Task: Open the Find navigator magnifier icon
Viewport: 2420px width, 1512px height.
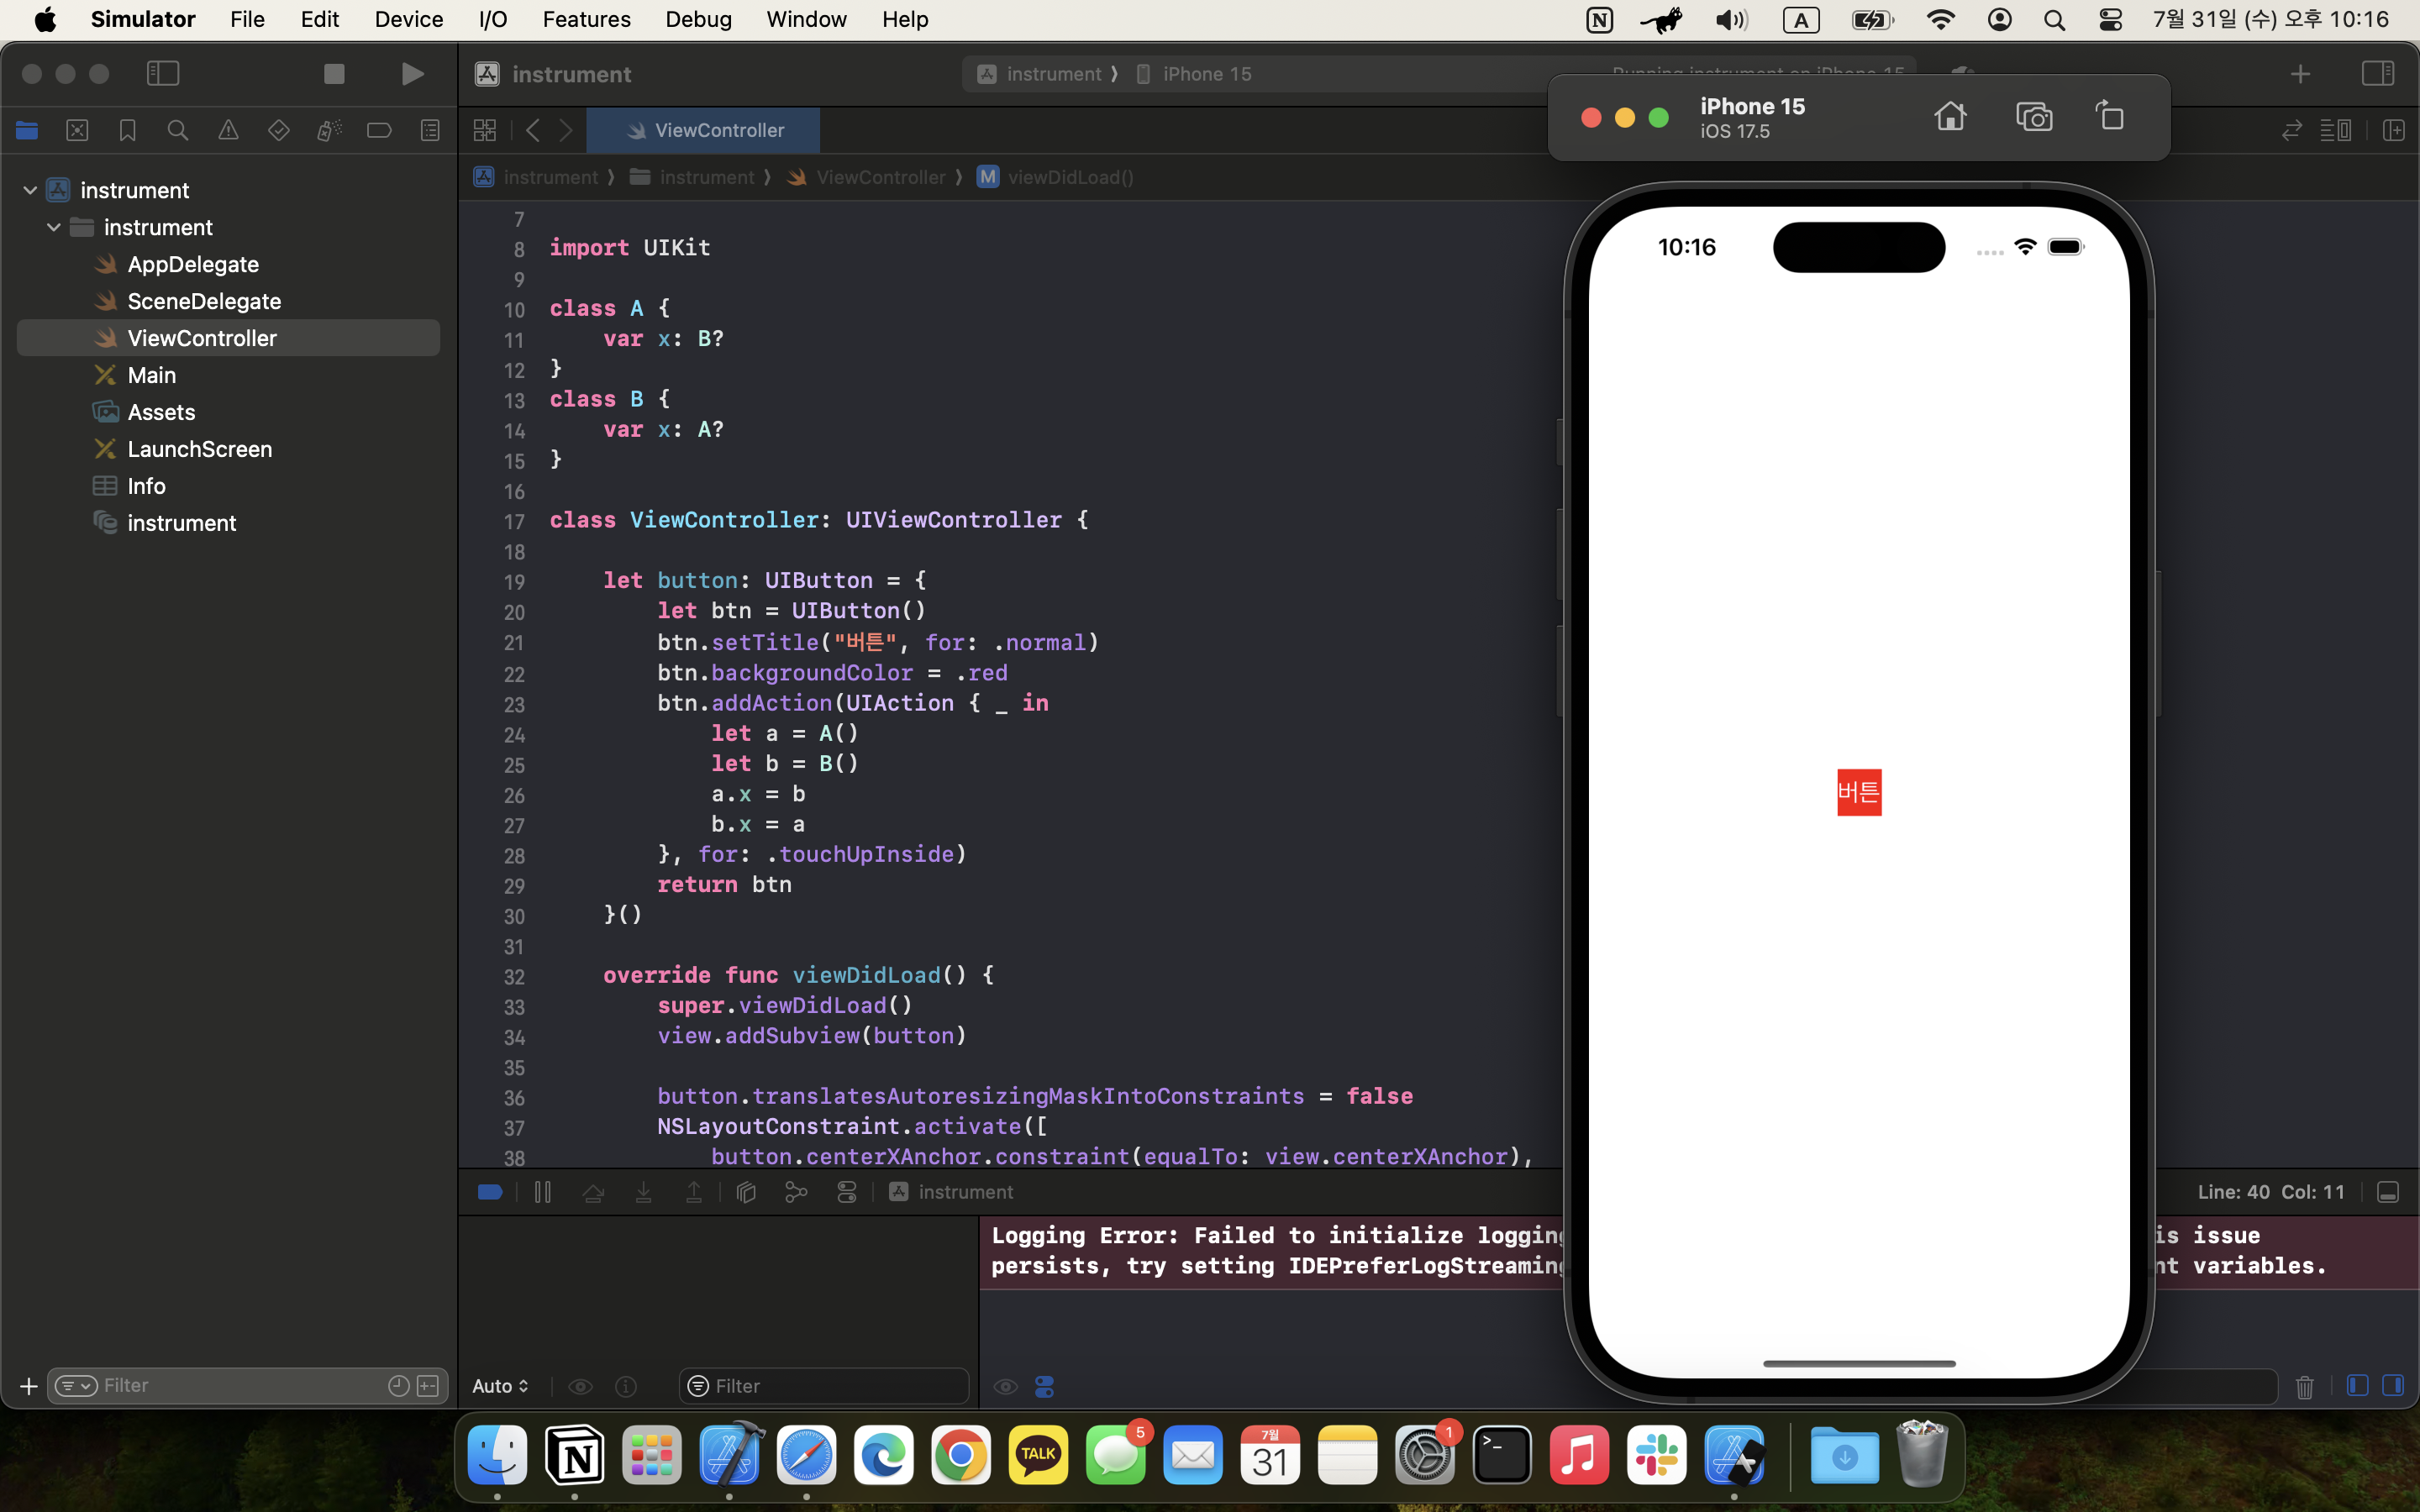Action: point(178,130)
